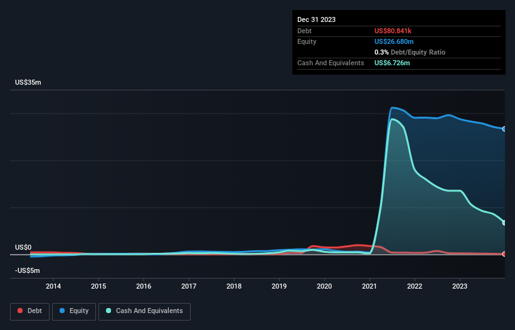The width and height of the screenshot is (515, 330).
Task: Click the 2015 x-axis label
Action: (98, 286)
